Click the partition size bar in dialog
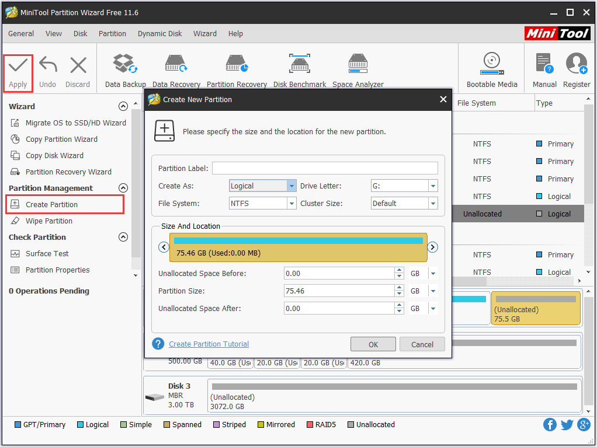This screenshot has height=447, width=597. pyautogui.click(x=298, y=247)
